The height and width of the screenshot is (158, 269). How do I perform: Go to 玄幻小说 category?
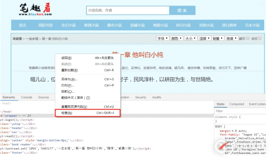point(68,25)
